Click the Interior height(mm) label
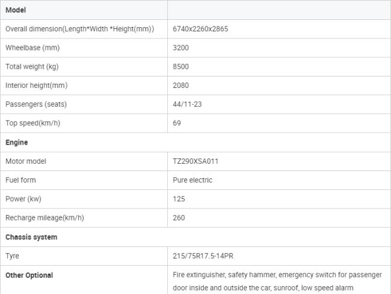 36,86
